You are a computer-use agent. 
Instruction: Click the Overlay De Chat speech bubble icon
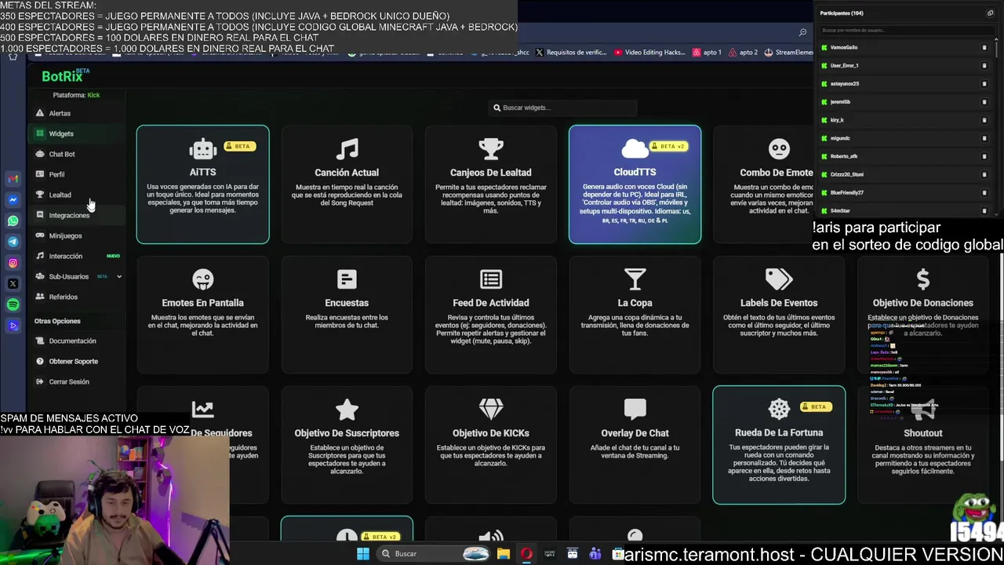635,409
